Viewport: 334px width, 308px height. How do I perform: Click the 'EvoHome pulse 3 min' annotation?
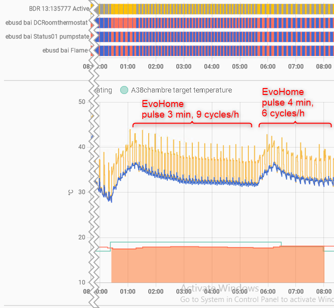coord(190,109)
